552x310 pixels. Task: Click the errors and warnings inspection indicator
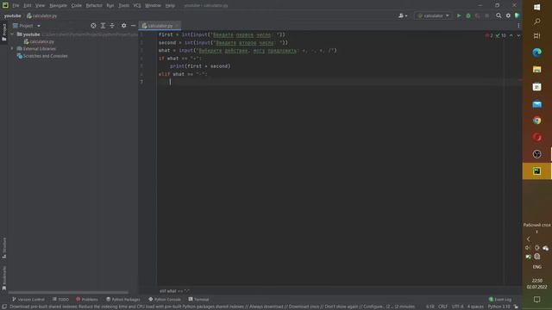[495, 35]
